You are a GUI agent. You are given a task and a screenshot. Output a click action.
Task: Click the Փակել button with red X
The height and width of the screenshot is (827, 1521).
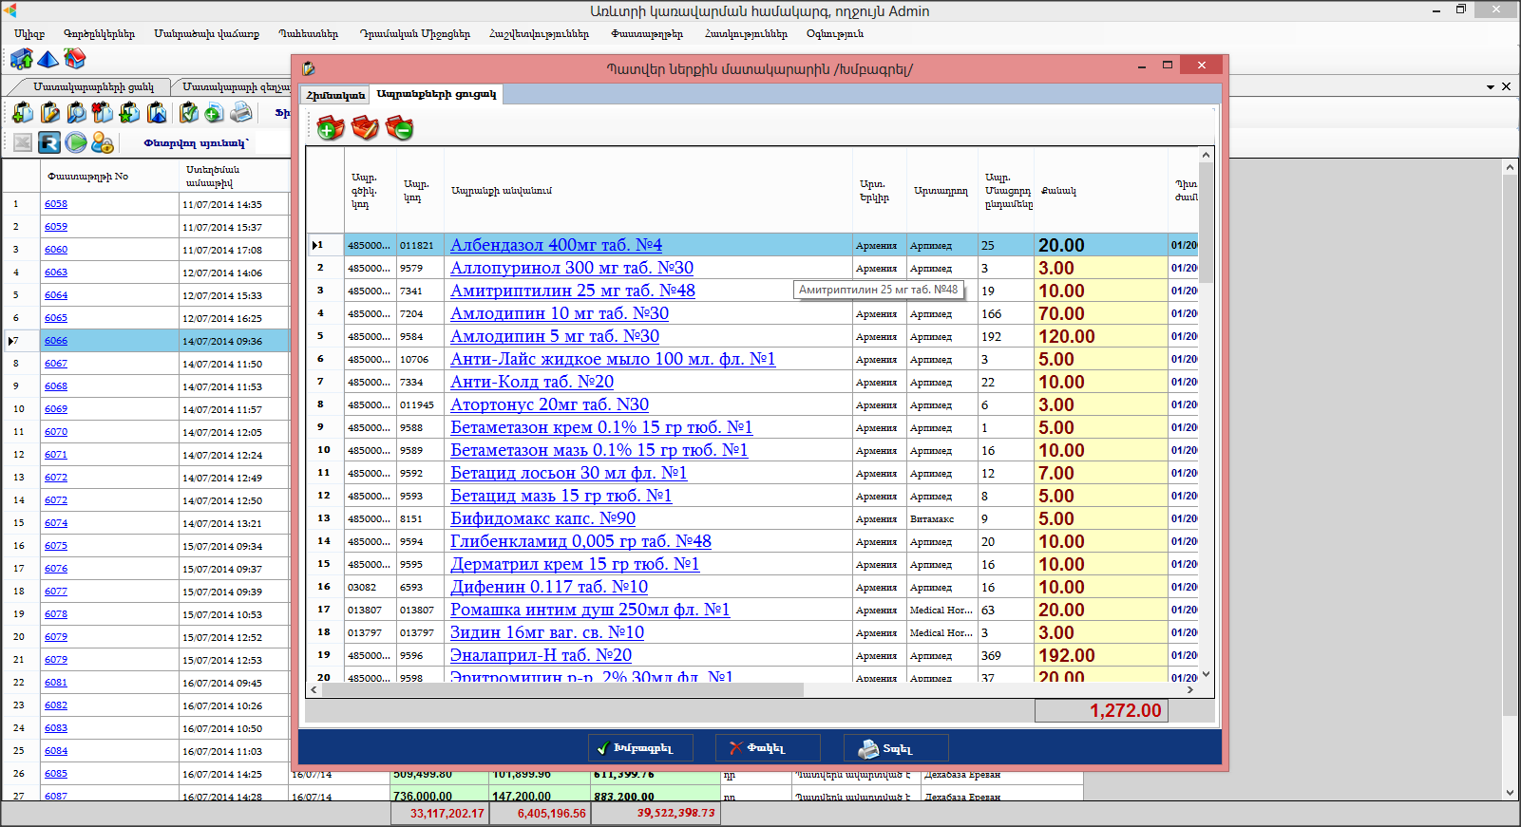click(x=768, y=748)
